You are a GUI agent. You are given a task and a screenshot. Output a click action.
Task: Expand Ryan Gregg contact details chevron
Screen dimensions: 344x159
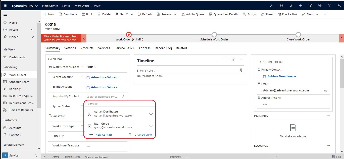[151, 126]
